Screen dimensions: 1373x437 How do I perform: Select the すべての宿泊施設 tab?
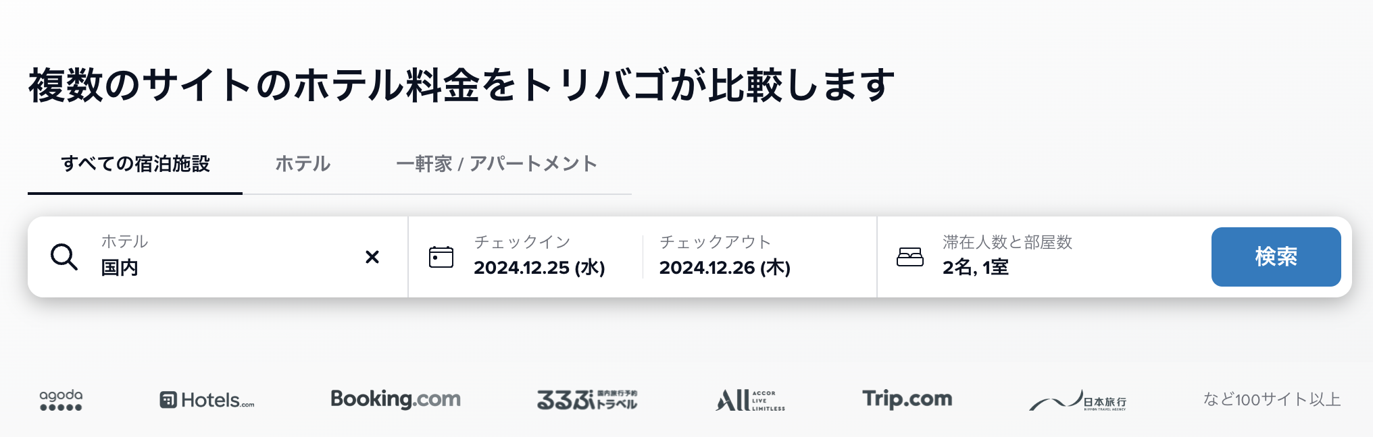(x=135, y=163)
